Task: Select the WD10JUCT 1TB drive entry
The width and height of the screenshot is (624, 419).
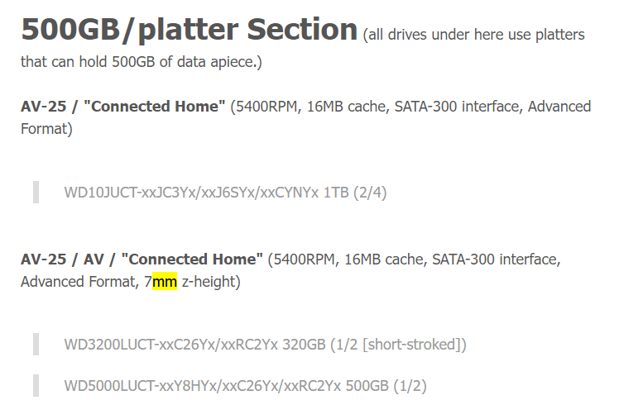Action: point(225,193)
